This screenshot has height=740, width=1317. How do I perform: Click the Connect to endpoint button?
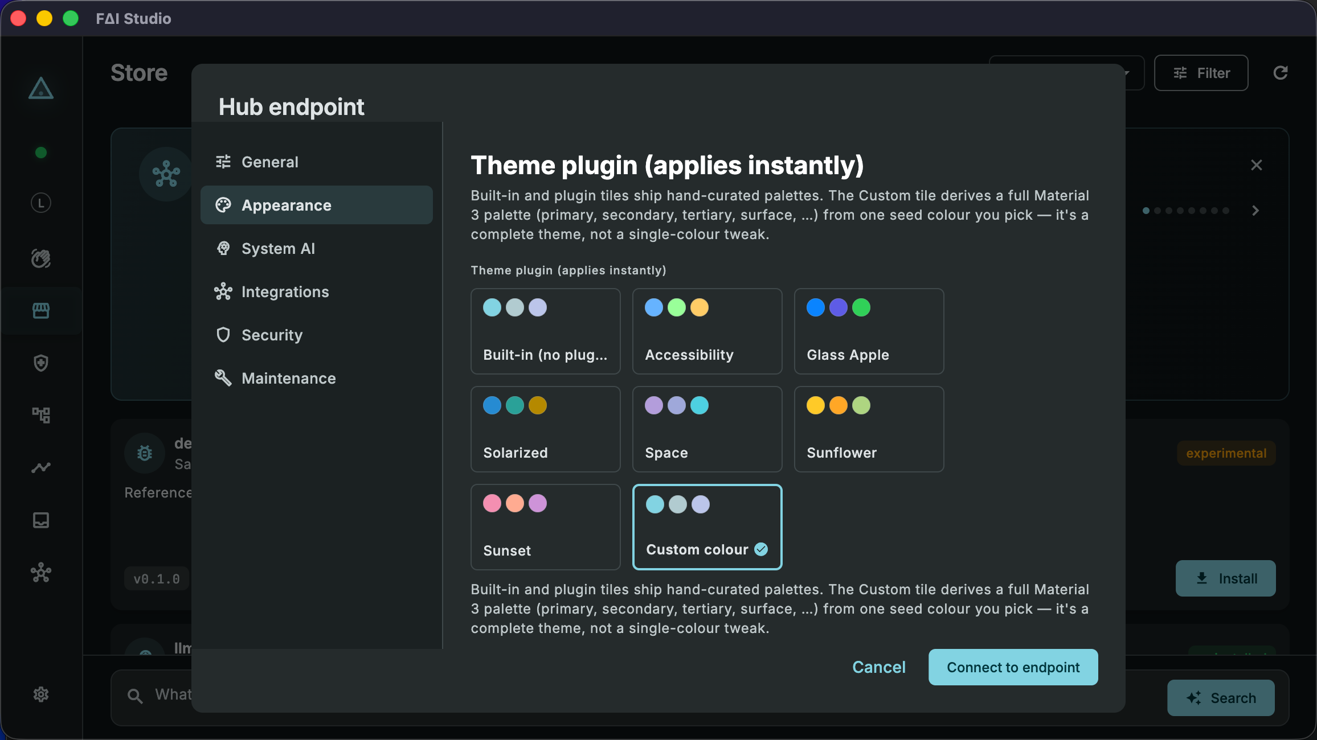click(x=1013, y=667)
